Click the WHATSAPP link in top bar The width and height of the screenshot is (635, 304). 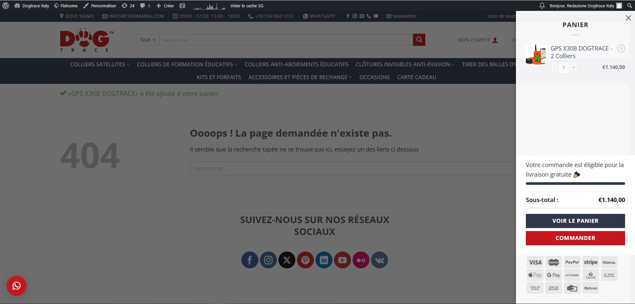319,16
